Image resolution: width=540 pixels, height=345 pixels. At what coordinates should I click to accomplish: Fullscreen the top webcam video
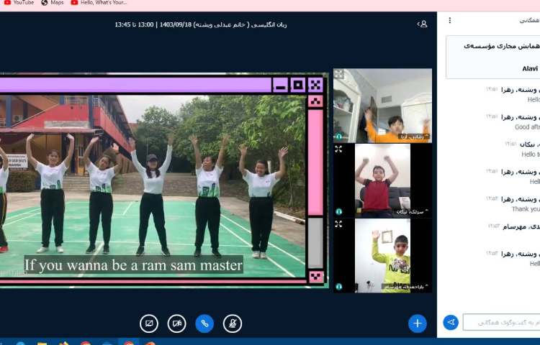click(x=339, y=74)
